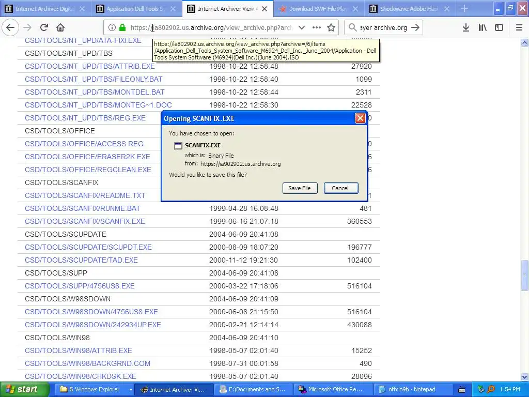Reload the current page
Screen dimensions: 529x397
pos(44,28)
